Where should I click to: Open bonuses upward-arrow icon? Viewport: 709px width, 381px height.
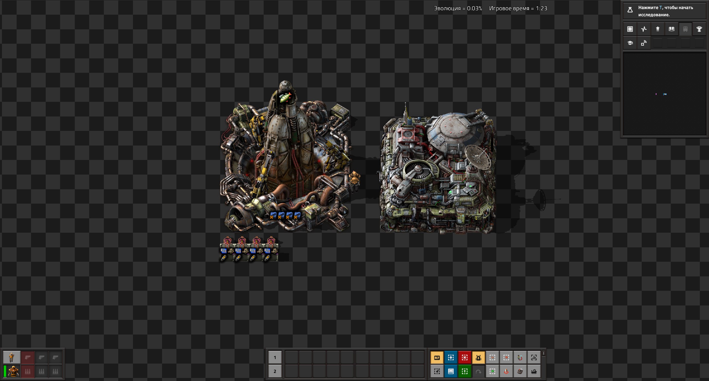pos(658,29)
